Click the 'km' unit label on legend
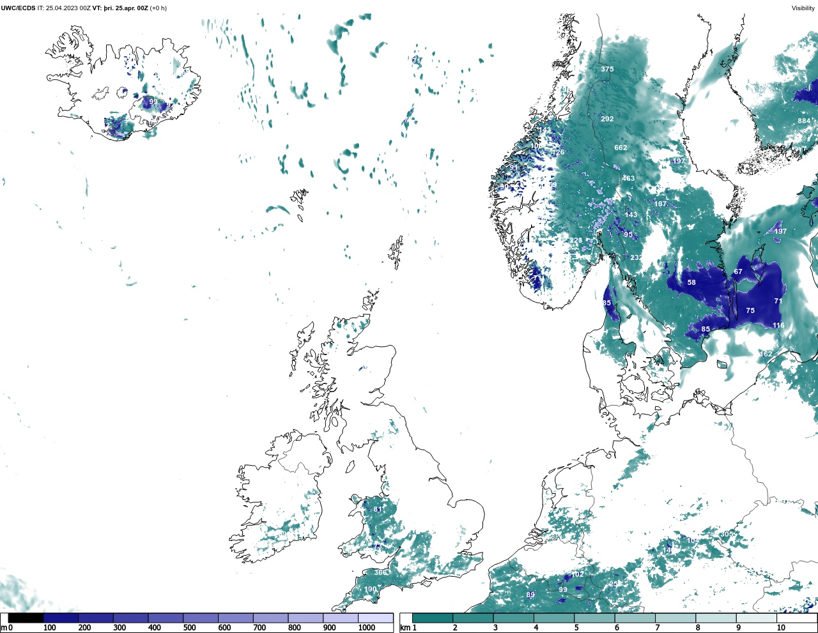Image resolution: width=818 pixels, height=633 pixels. [x=405, y=628]
